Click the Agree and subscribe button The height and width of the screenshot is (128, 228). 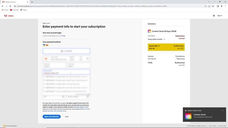[x=52, y=117]
